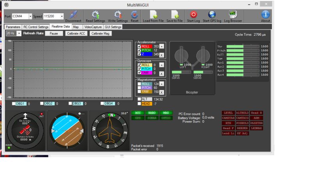Uncheck the Gyroscope ROLL checkbox
Screen dimensions: 312x175
tap(139, 65)
